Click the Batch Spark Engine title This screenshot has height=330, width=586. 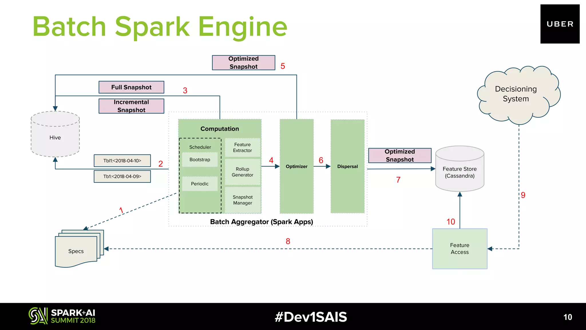pos(160,27)
